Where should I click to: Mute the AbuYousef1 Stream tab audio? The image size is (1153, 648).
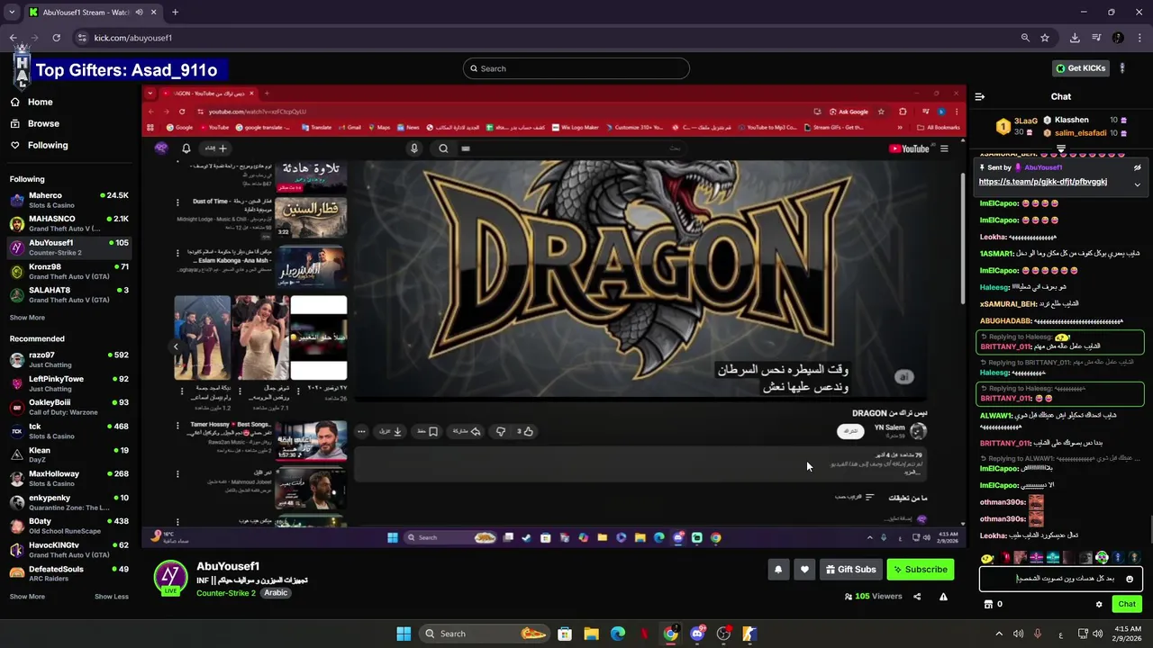(139, 13)
